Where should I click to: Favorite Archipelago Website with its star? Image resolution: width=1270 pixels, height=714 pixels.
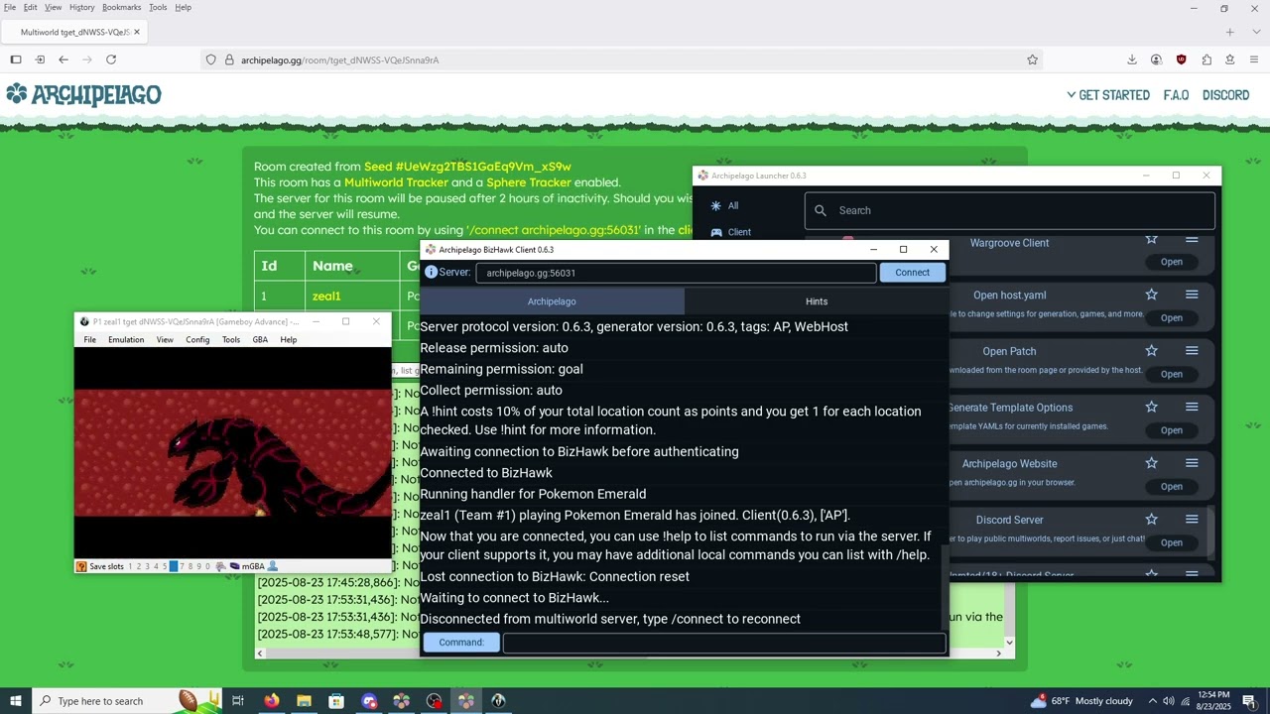pyautogui.click(x=1151, y=463)
